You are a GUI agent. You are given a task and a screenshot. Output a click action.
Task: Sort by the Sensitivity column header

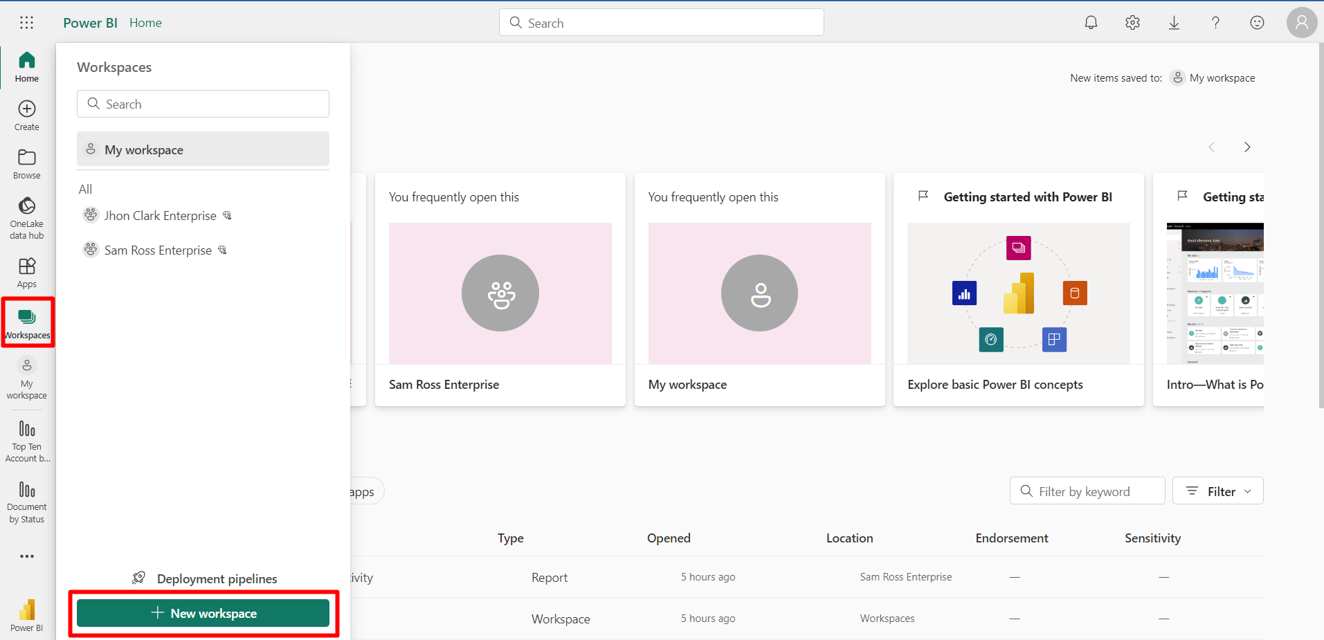(x=1152, y=538)
